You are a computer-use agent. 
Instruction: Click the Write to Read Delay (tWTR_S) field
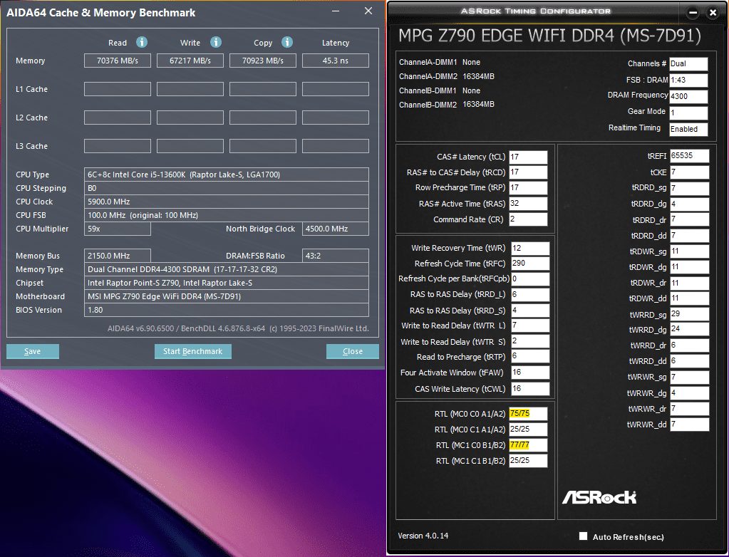coord(530,341)
